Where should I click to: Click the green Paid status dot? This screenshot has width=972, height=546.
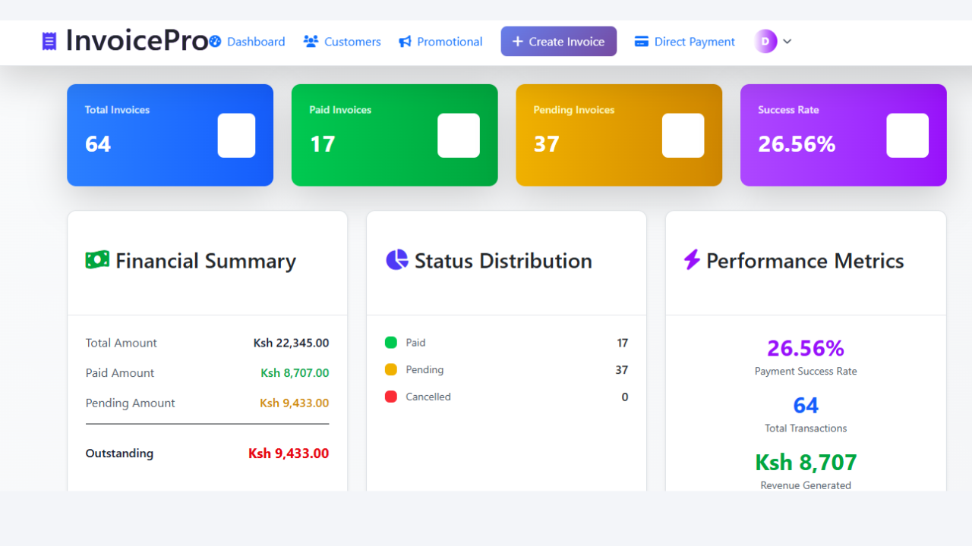[391, 343]
